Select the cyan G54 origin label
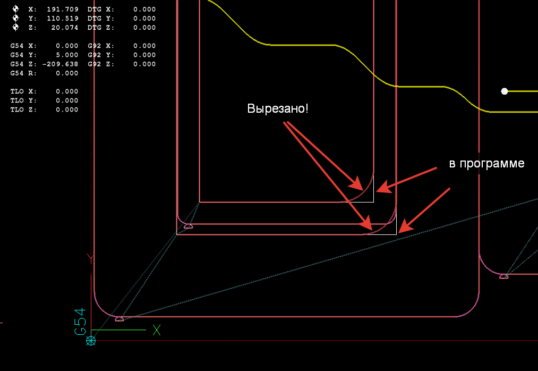The height and width of the screenshot is (371, 538). [x=80, y=321]
